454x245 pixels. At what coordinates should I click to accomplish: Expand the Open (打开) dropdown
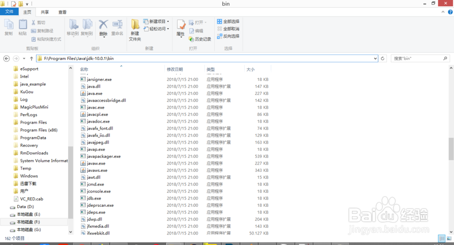click(x=206, y=22)
